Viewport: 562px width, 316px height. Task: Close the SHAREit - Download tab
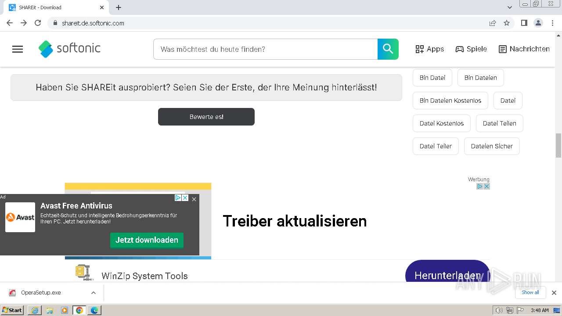tap(102, 7)
